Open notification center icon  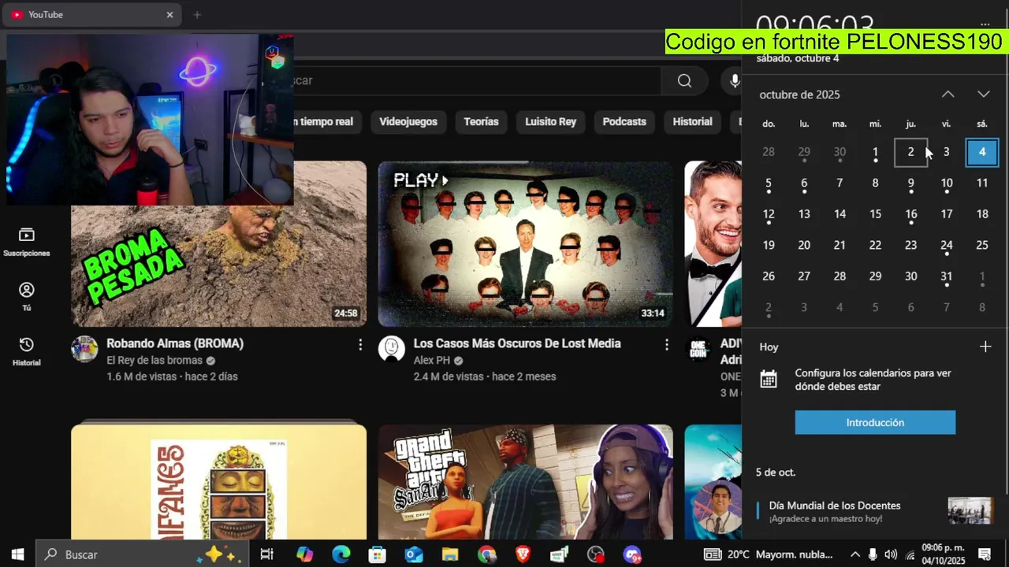(985, 554)
